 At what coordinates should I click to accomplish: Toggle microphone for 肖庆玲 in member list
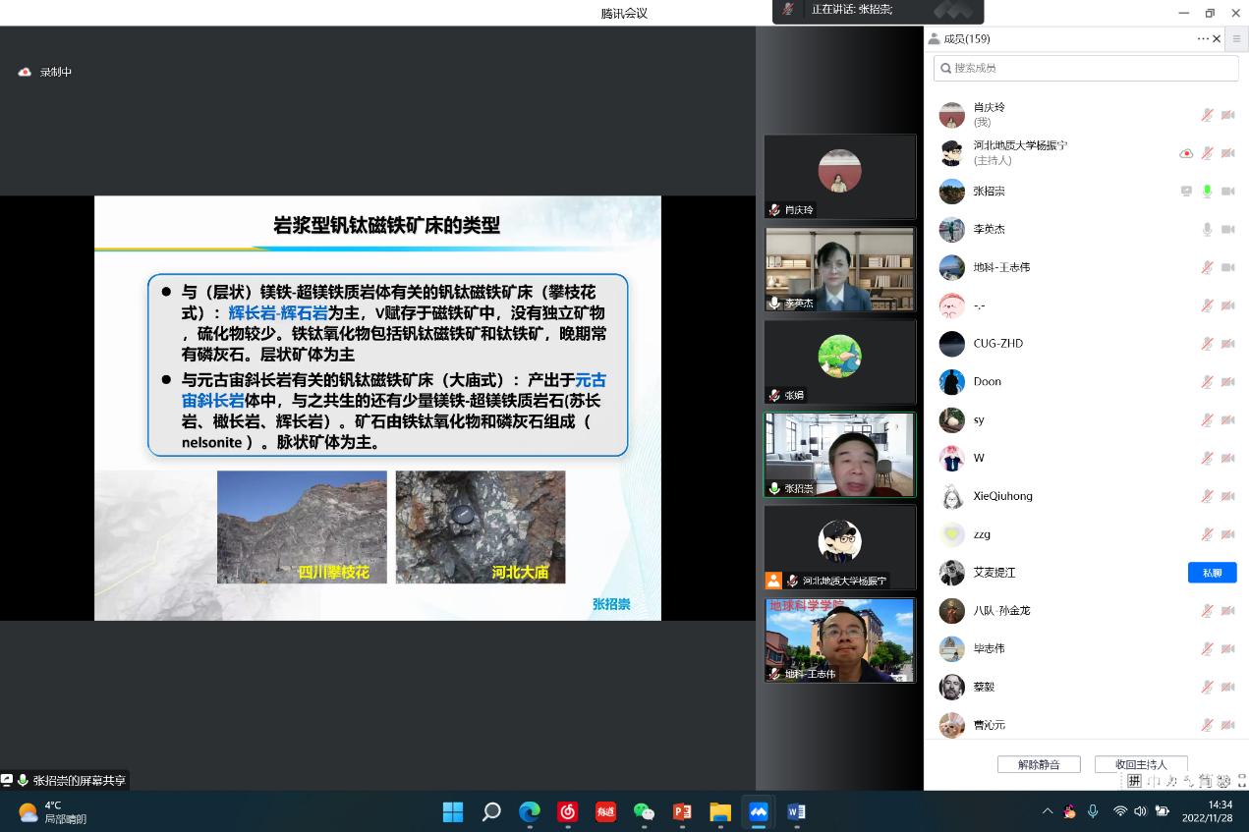click(1207, 115)
